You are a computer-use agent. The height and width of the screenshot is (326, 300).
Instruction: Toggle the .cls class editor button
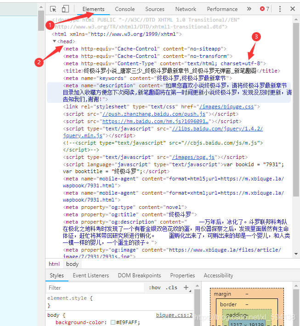[171, 288]
